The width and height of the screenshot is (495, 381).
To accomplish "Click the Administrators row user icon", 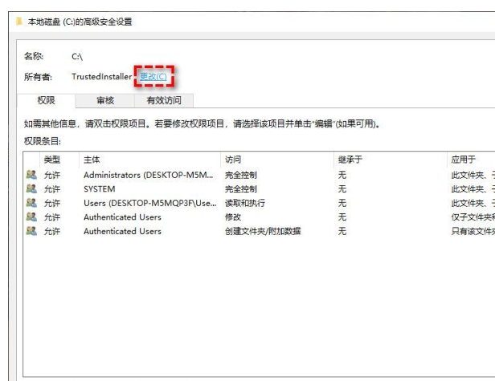I will 31,175.
